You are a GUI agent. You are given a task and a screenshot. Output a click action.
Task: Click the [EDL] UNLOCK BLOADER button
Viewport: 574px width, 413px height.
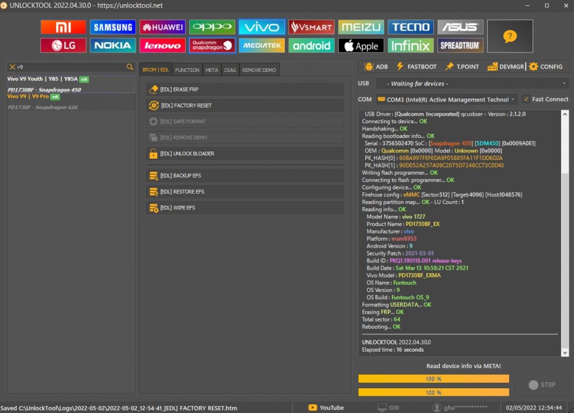(245, 153)
